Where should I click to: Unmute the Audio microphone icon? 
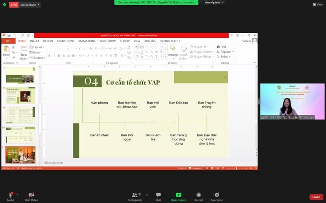click(x=10, y=195)
